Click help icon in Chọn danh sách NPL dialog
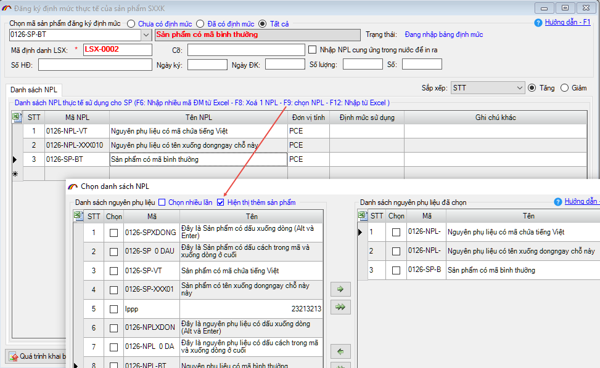The width and height of the screenshot is (600, 368). [x=558, y=201]
